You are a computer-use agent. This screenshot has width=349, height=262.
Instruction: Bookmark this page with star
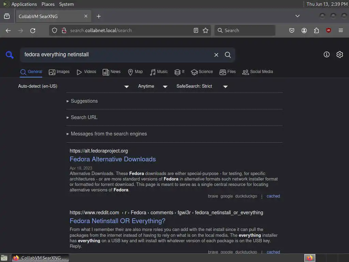[206, 30]
